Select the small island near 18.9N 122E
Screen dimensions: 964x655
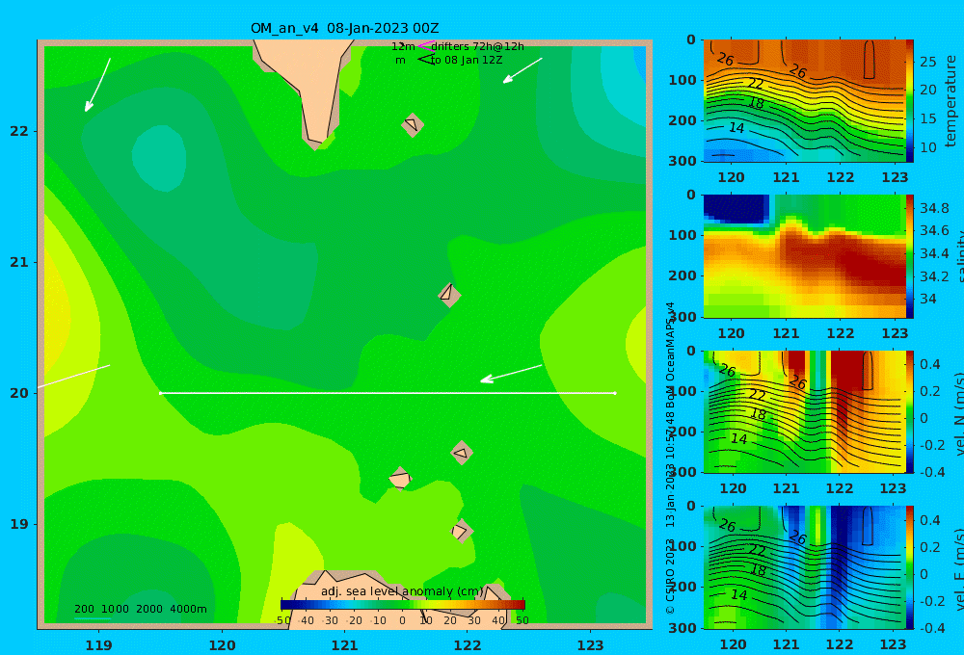tap(461, 531)
